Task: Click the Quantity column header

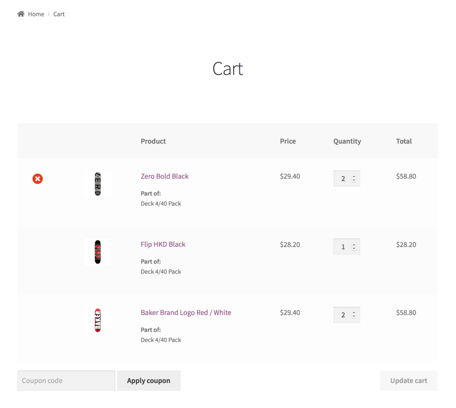Action: (x=347, y=141)
